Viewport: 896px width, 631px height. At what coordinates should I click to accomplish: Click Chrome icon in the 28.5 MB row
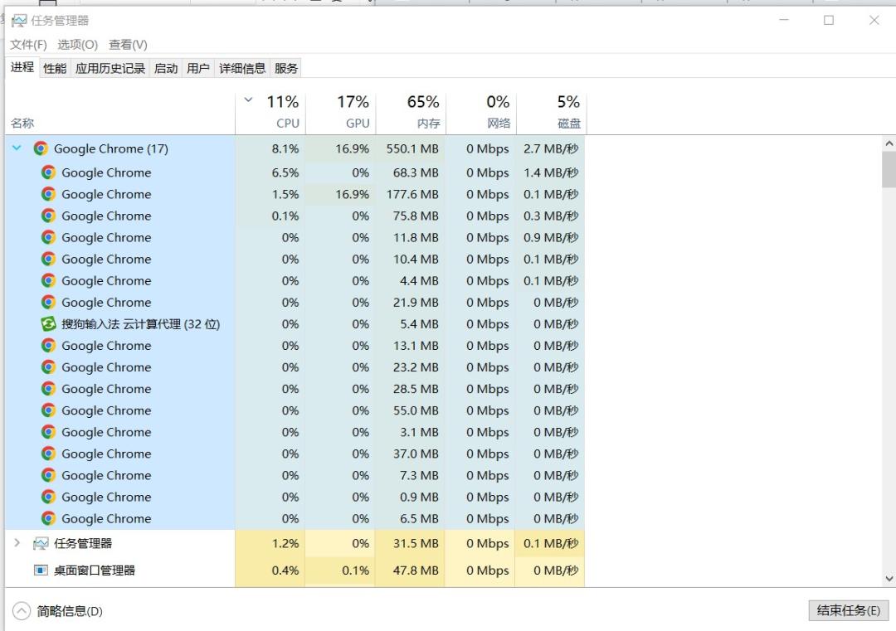49,389
